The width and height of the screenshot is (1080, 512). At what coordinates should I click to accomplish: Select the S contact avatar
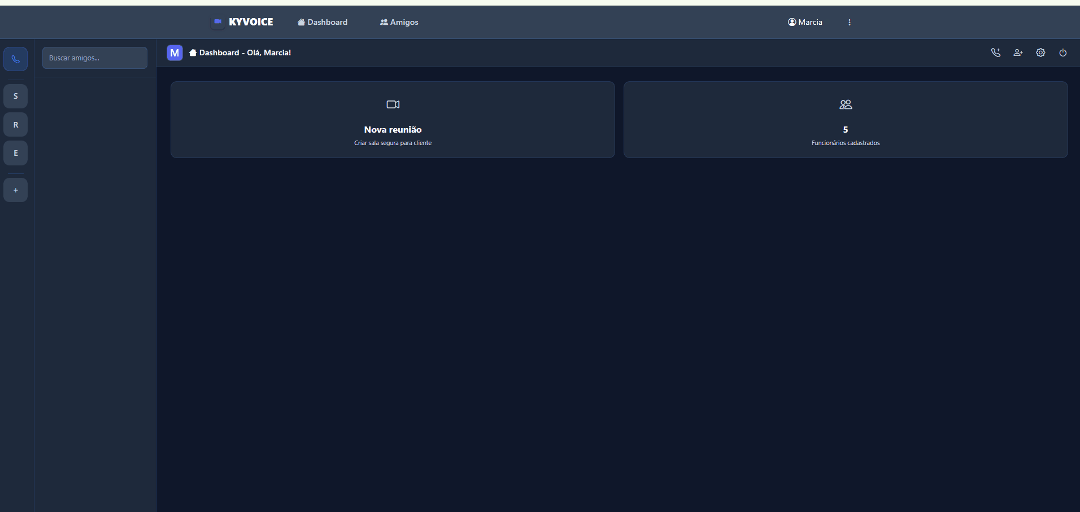pyautogui.click(x=16, y=96)
